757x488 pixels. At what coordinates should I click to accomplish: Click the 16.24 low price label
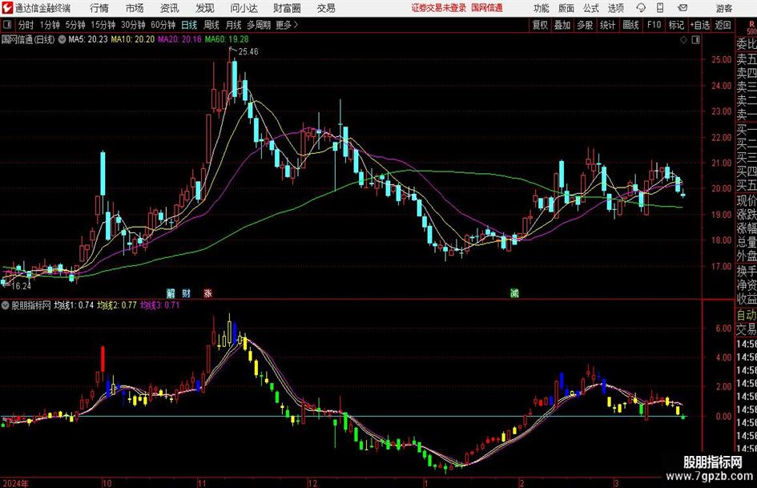tap(21, 286)
